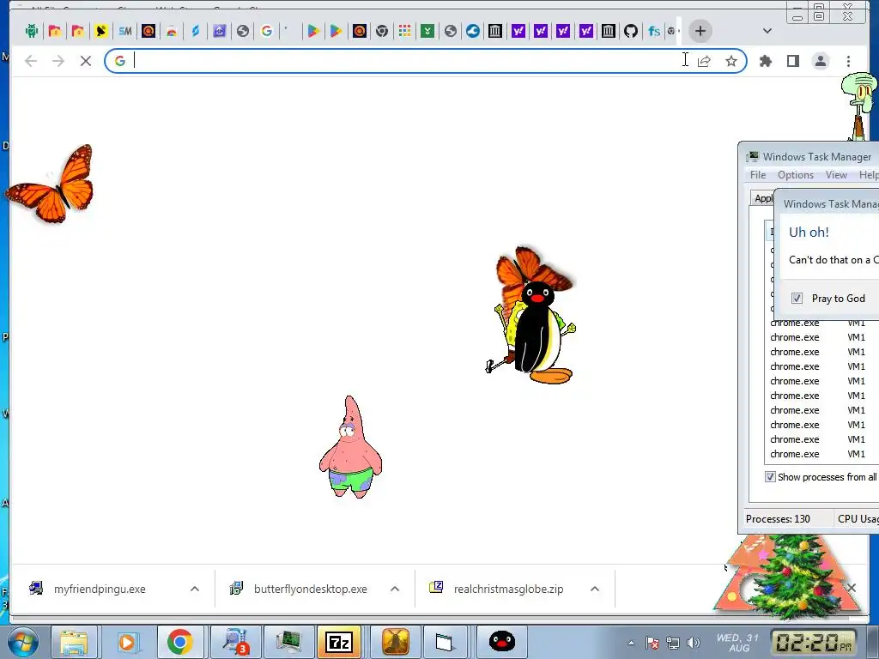The image size is (879, 659).
Task: Open Windows Explorer from the taskbar
Action: (74, 642)
